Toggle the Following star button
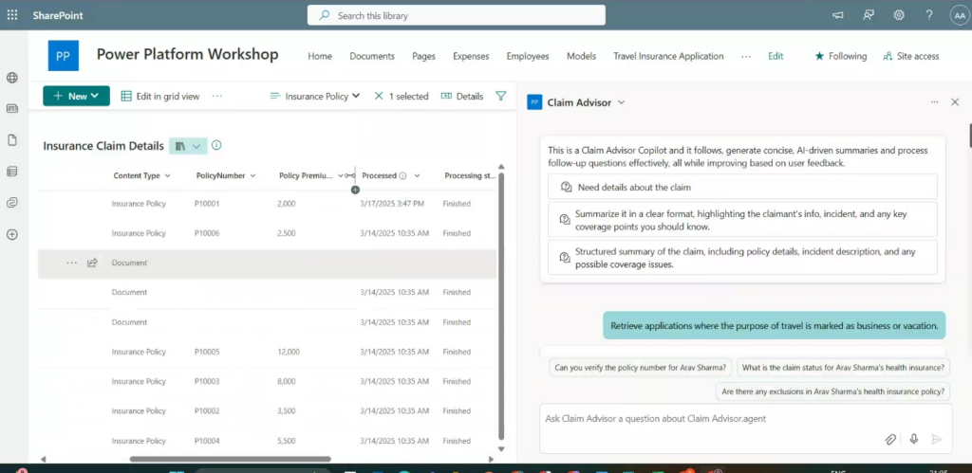Image resolution: width=972 pixels, height=473 pixels. pyautogui.click(x=841, y=56)
